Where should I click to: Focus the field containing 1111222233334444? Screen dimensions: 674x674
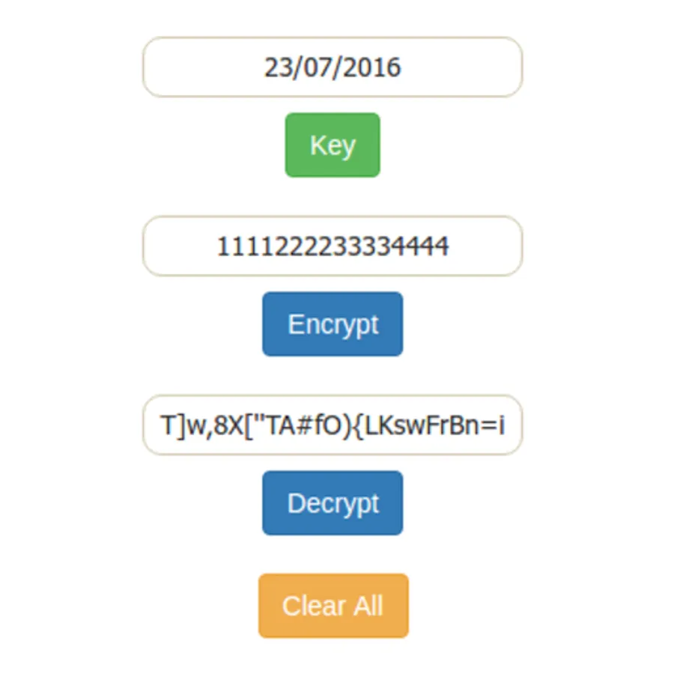click(333, 246)
